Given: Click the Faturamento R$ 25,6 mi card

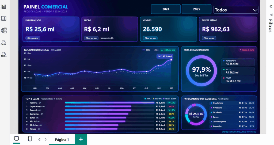Looking at the screenshot, I should (x=51, y=29).
